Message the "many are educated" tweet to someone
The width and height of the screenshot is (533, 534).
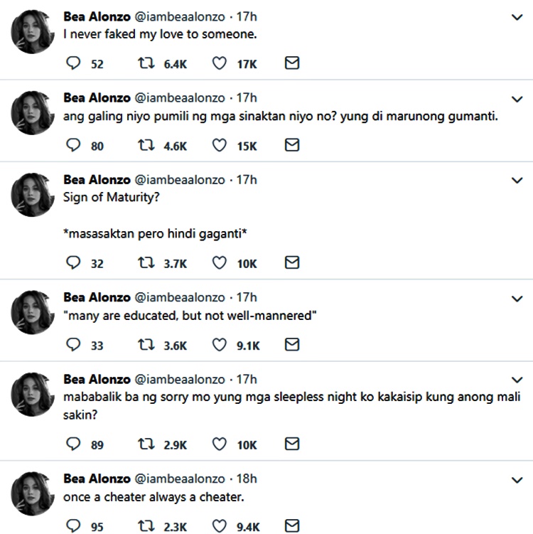[x=291, y=346]
